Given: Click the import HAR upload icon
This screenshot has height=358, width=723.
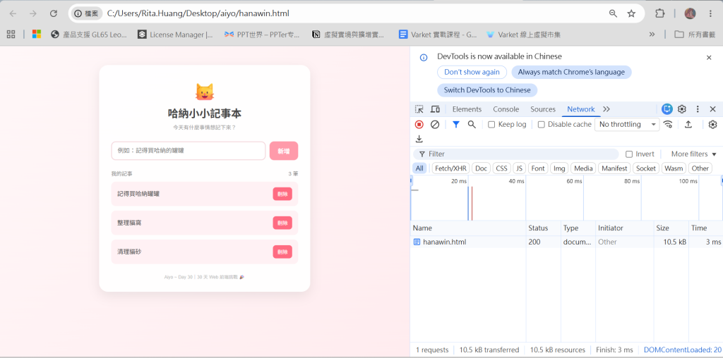Looking at the screenshot, I should click(x=688, y=124).
